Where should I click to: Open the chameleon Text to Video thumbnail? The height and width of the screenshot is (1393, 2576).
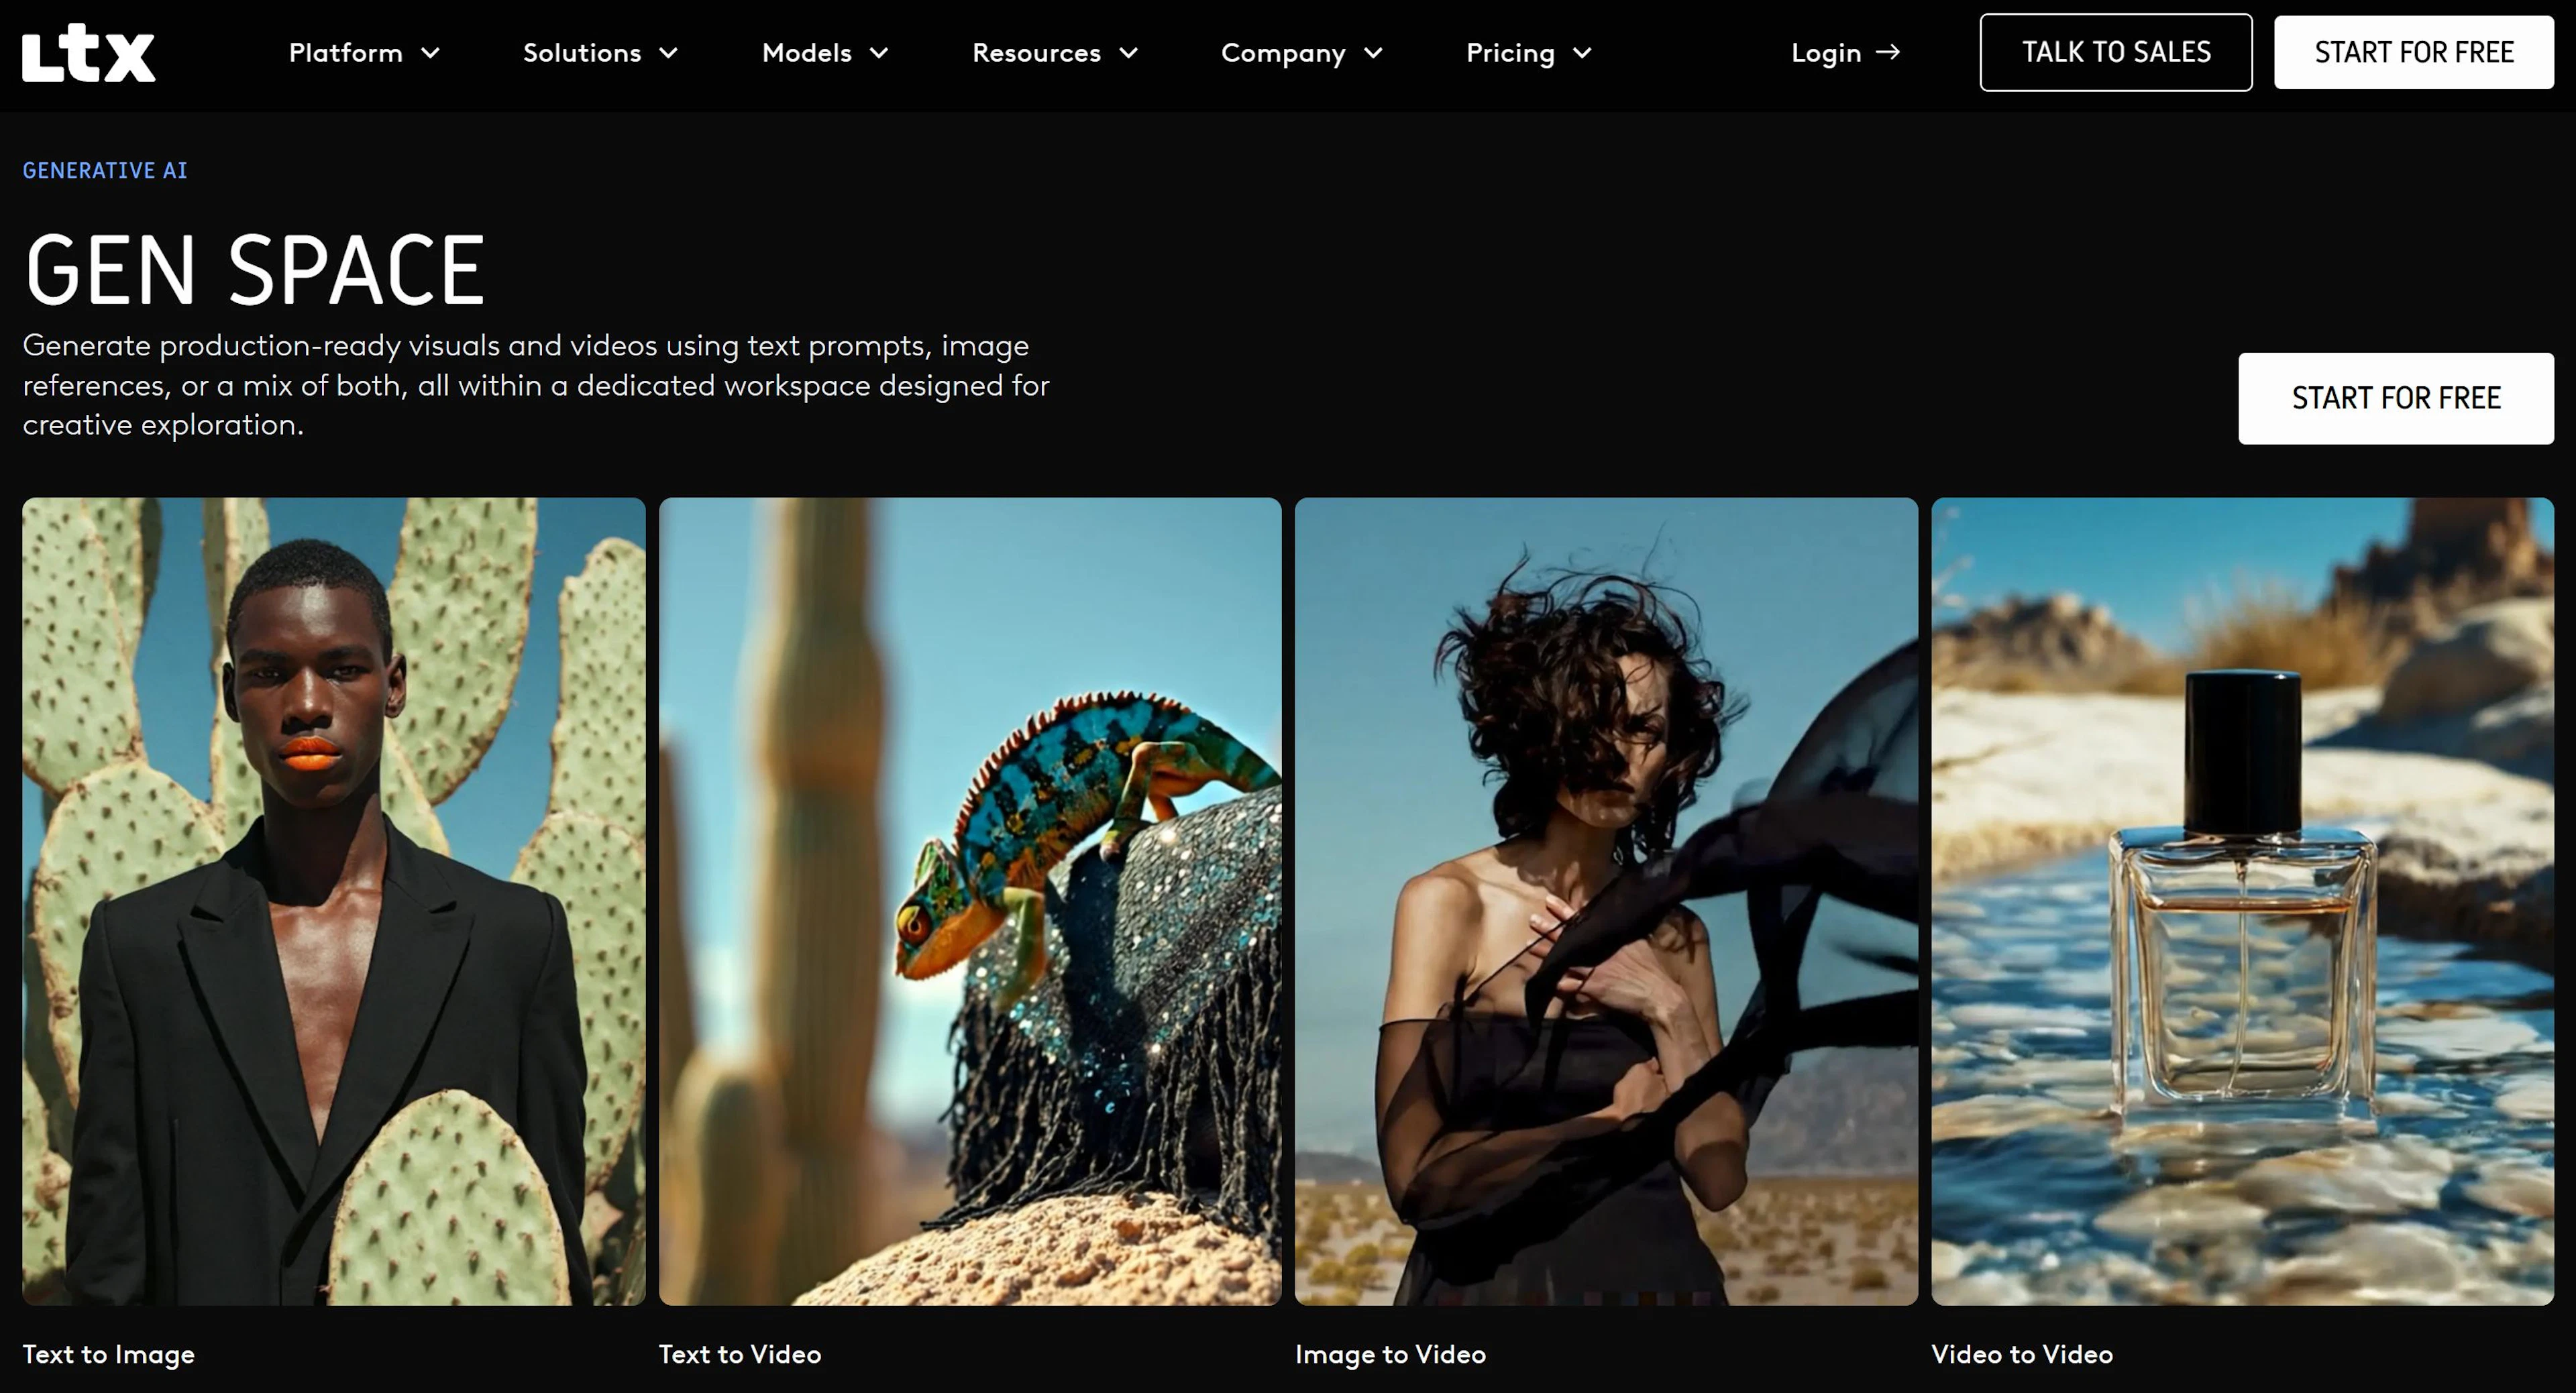(969, 900)
